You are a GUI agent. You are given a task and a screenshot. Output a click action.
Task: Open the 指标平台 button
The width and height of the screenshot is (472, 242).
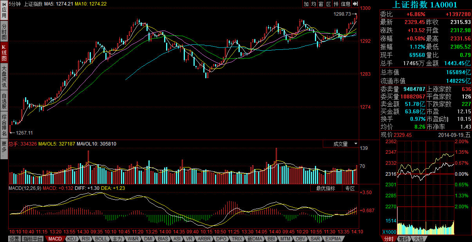coord(33,238)
